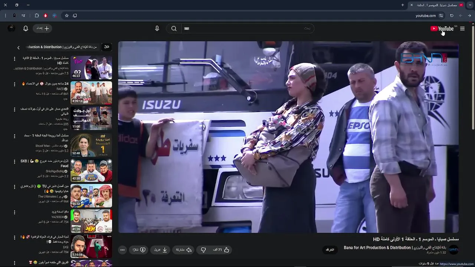Click the video player to pause
Viewport: 475px width, 267px height.
pos(288,137)
